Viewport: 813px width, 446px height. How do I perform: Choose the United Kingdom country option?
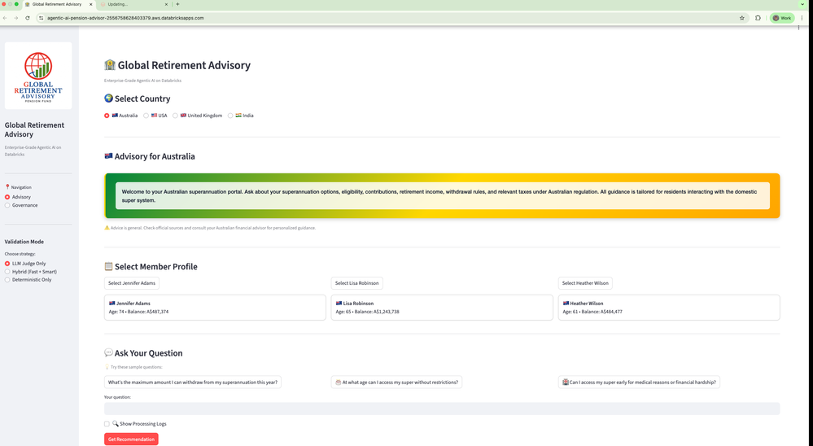tap(175, 116)
